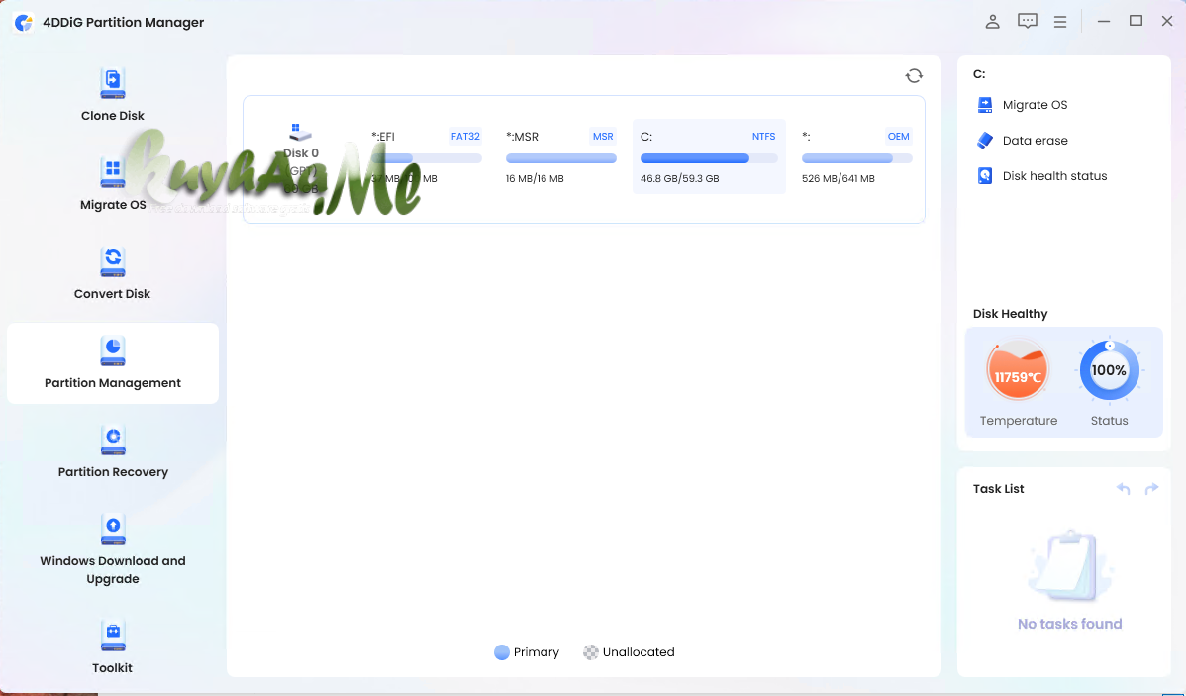Click the C: heading in right panel
The image size is (1186, 696).
coord(979,74)
